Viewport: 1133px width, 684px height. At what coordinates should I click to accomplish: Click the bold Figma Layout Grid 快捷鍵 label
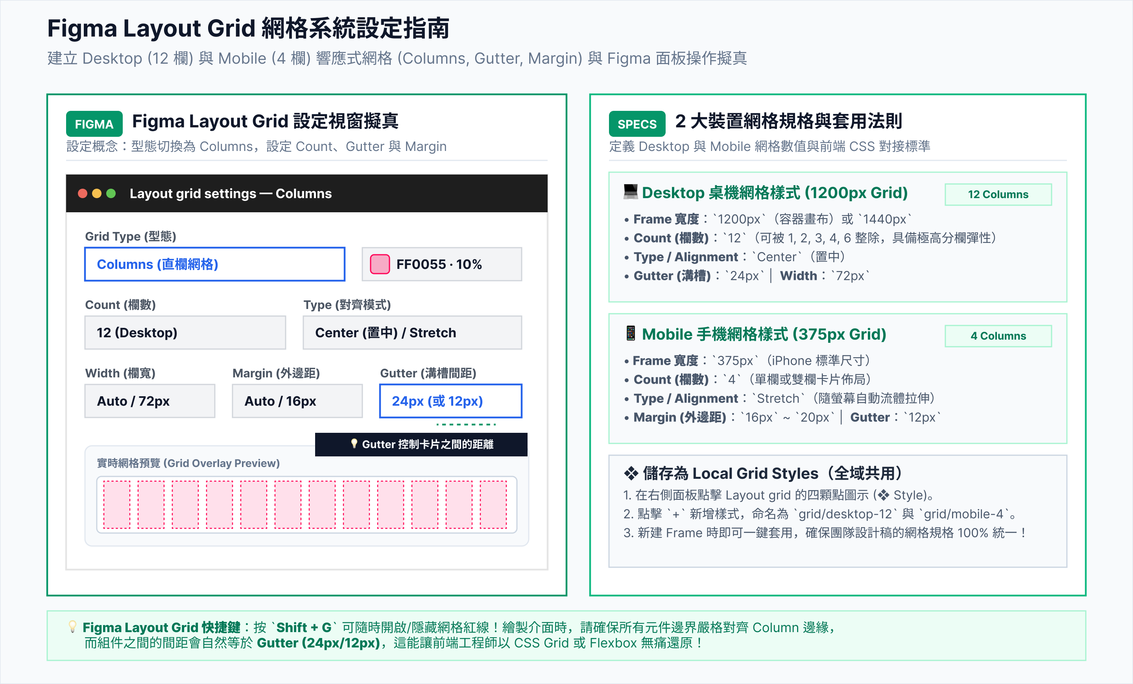161,627
